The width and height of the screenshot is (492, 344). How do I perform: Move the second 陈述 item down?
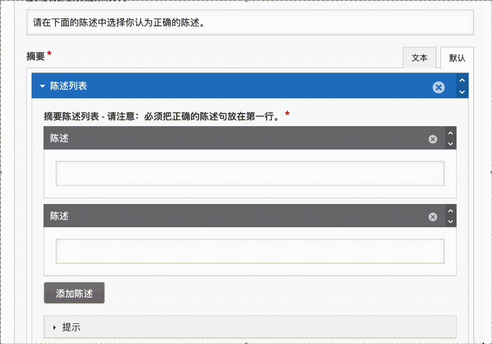click(450, 222)
